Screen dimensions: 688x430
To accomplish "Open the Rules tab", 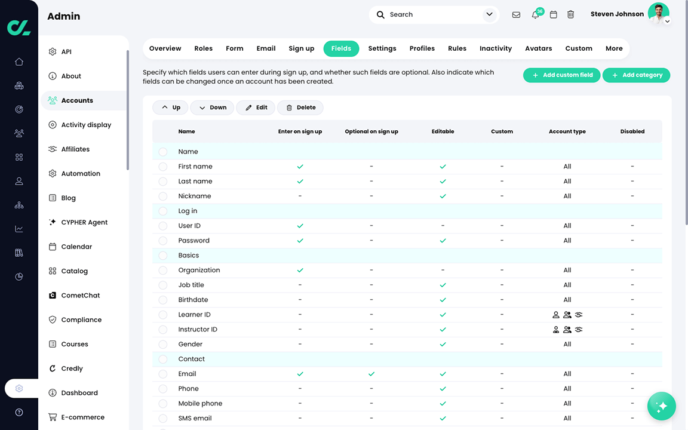I will [457, 48].
